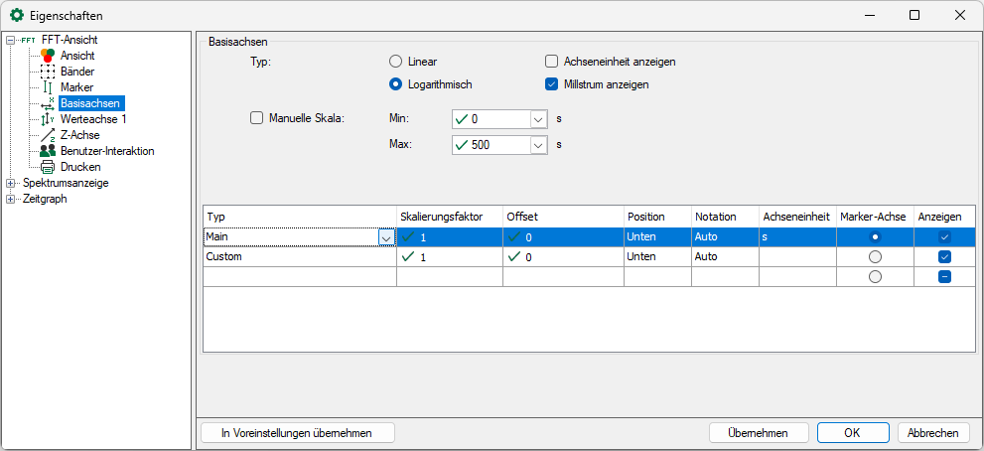
Task: Click the Marker tree icon
Action: click(x=48, y=87)
